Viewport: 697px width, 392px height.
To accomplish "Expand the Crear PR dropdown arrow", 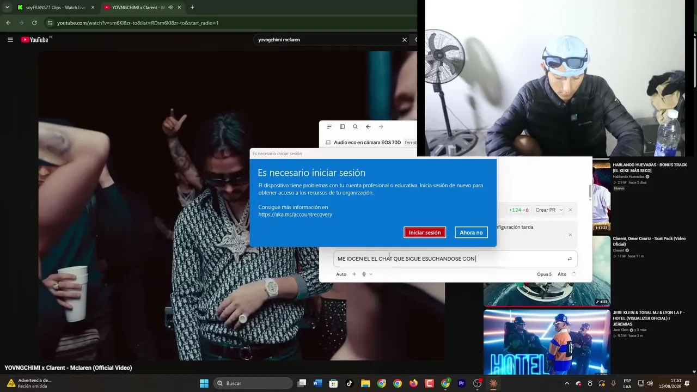I will (561, 210).
